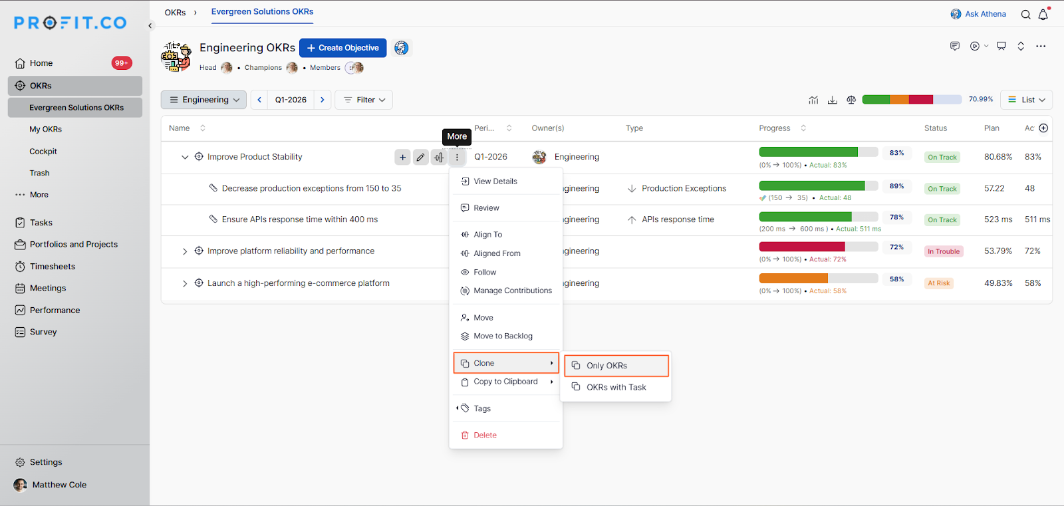
Task: Select Delete in the context menu
Action: pyautogui.click(x=485, y=435)
